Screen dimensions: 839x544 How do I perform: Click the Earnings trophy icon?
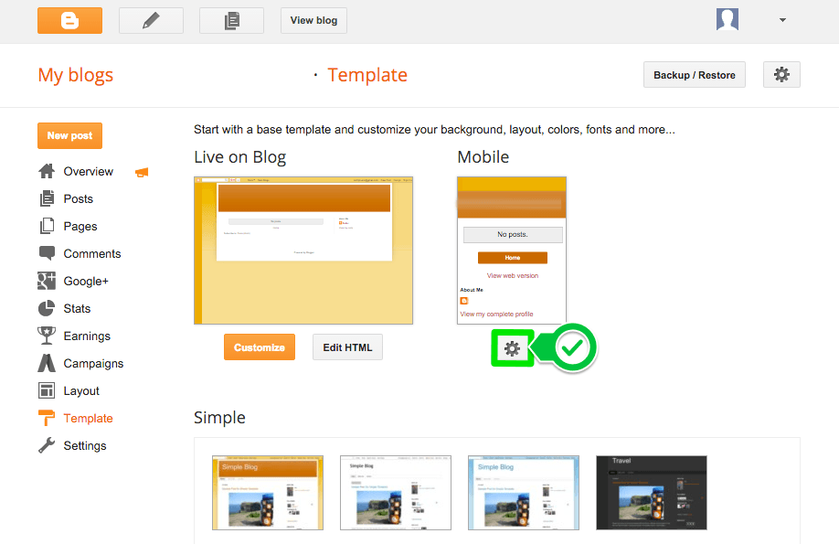(46, 336)
